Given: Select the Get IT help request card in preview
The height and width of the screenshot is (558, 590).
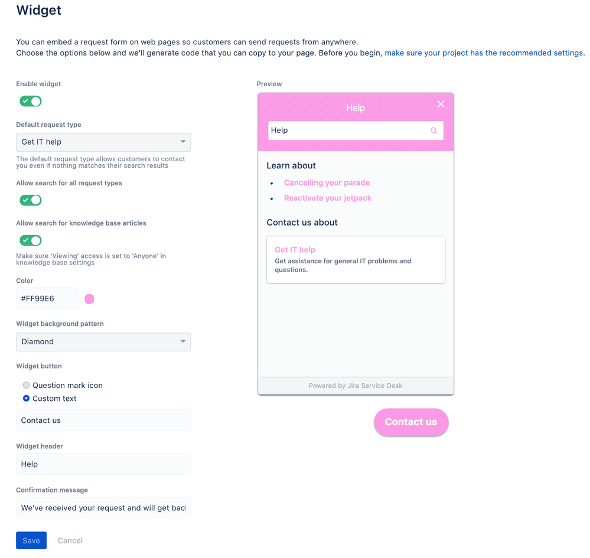Looking at the screenshot, I should (x=356, y=259).
